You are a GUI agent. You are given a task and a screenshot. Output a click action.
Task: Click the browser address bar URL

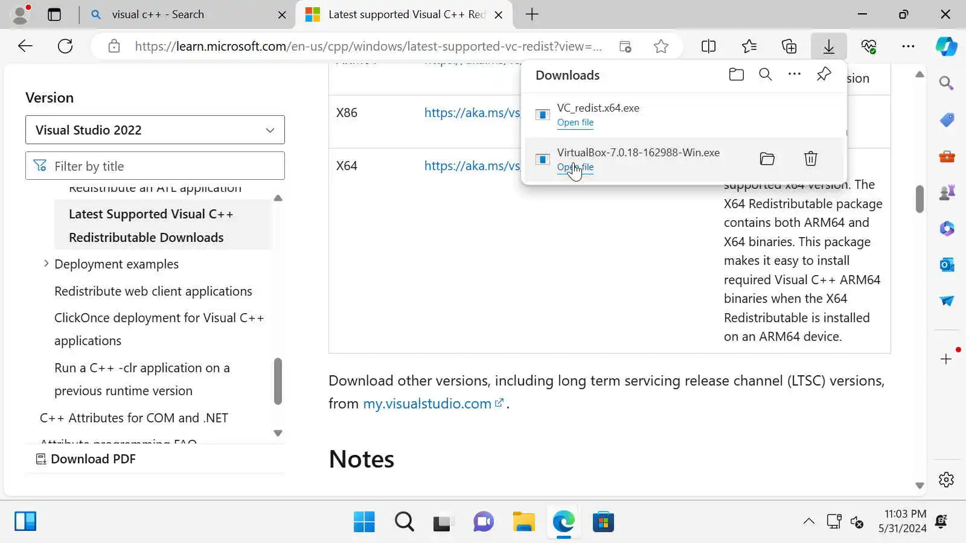tap(368, 46)
